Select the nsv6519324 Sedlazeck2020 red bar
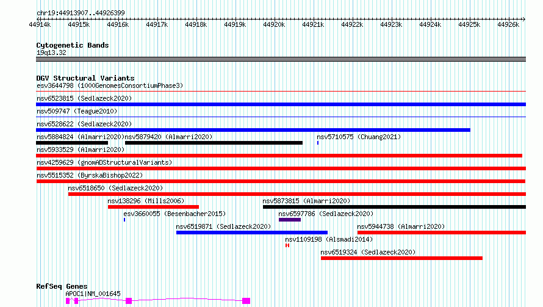 click(401, 258)
